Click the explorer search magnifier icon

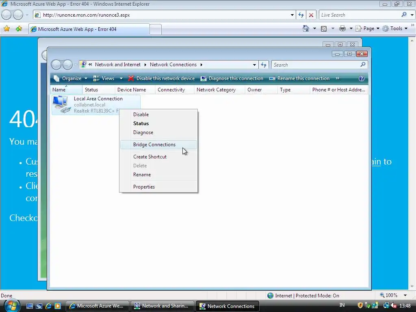[363, 65]
